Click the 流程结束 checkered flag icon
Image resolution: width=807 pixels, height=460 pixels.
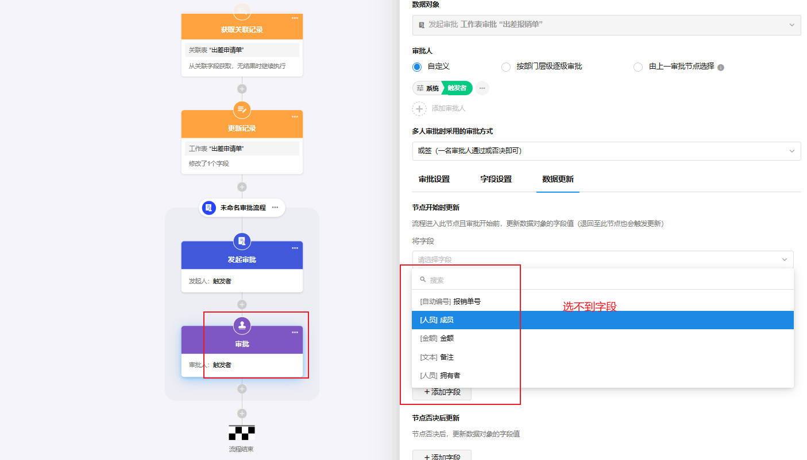coord(242,433)
